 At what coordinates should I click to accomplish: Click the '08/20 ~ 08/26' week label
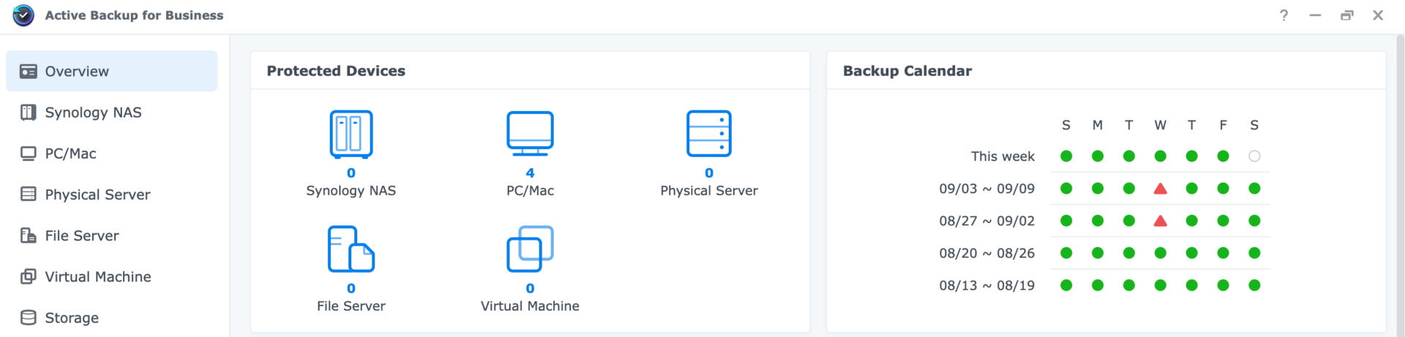tap(987, 253)
